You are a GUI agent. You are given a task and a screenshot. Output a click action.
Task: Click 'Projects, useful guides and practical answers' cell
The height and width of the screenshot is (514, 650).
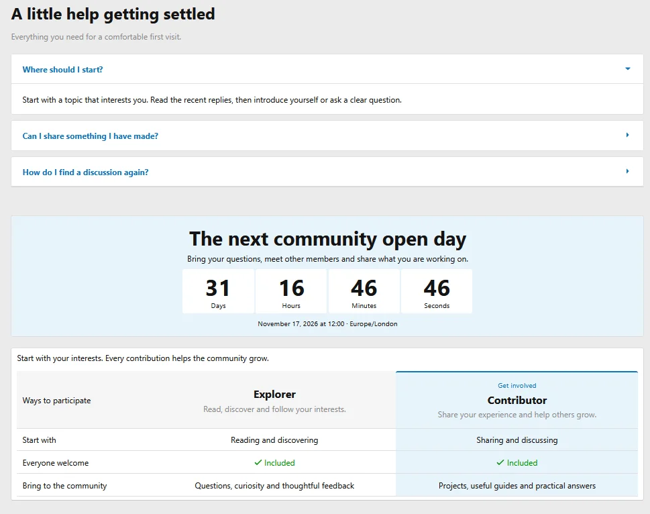(517, 485)
